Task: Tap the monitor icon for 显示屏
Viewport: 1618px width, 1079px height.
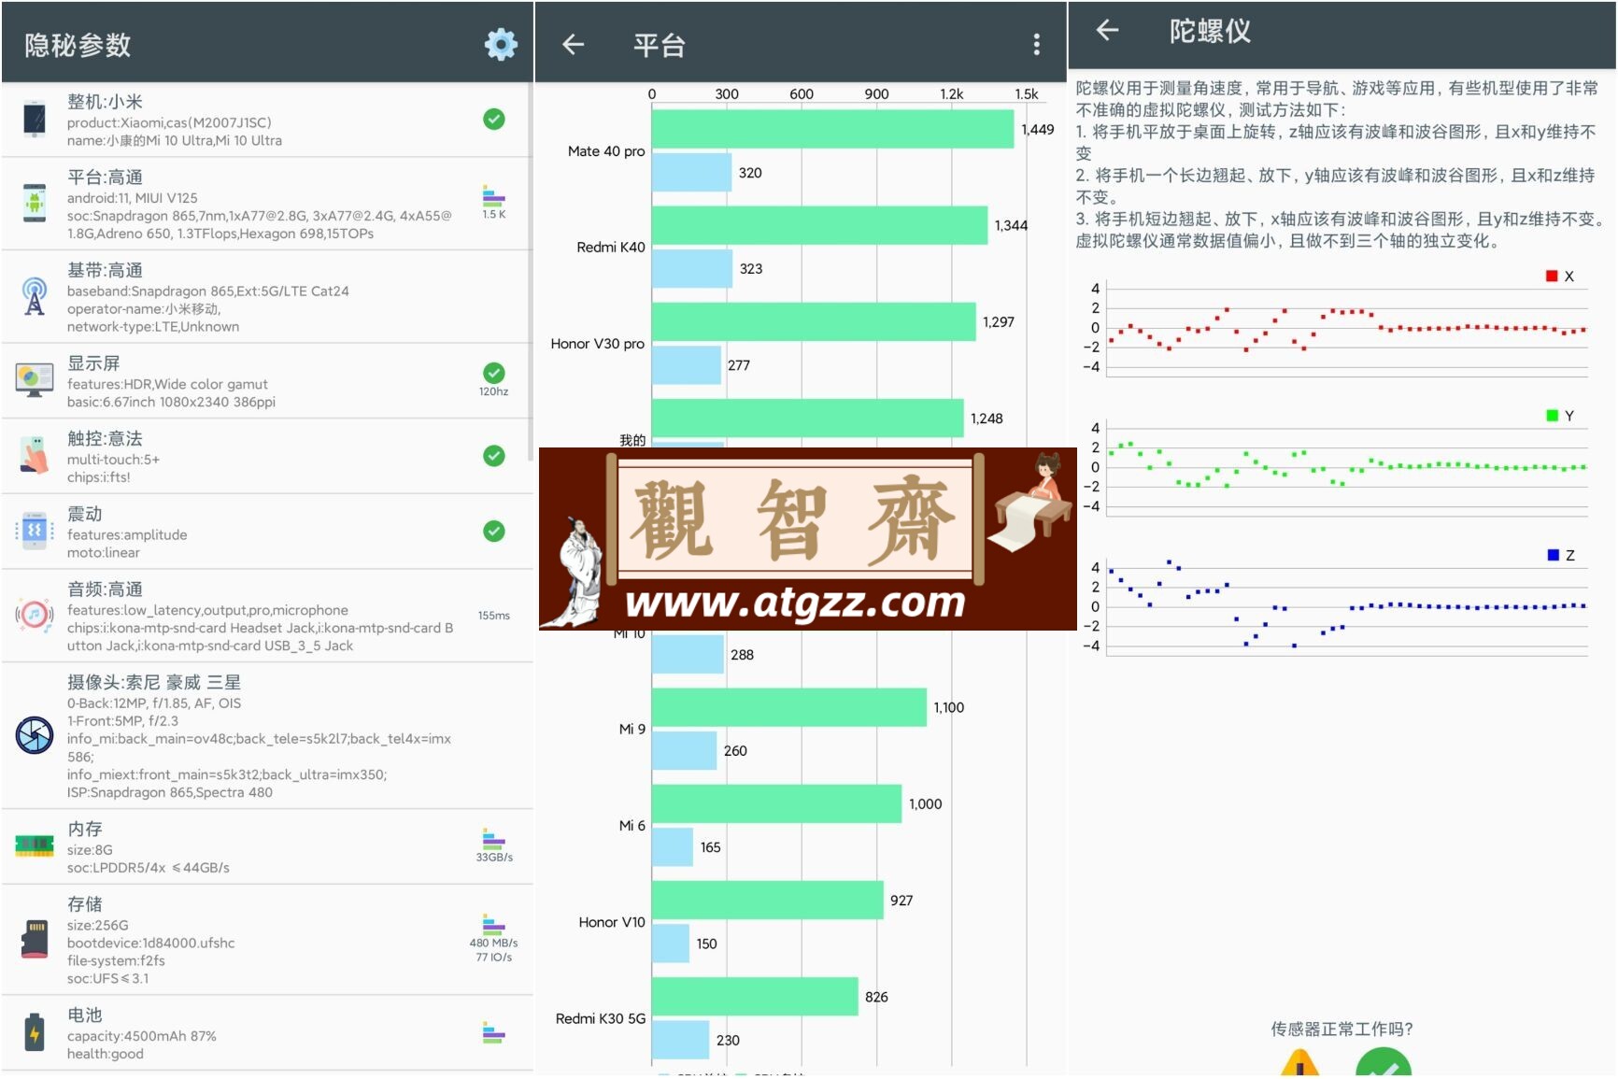Action: point(35,379)
